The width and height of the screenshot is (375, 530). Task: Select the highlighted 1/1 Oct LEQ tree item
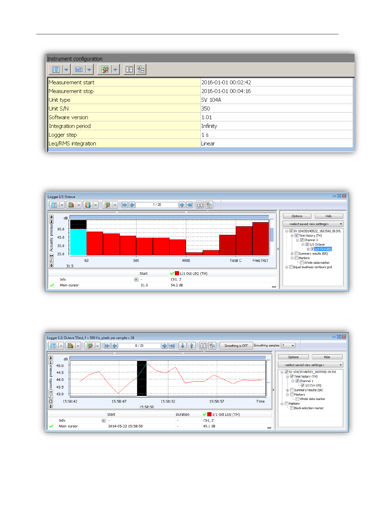pyautogui.click(x=323, y=249)
